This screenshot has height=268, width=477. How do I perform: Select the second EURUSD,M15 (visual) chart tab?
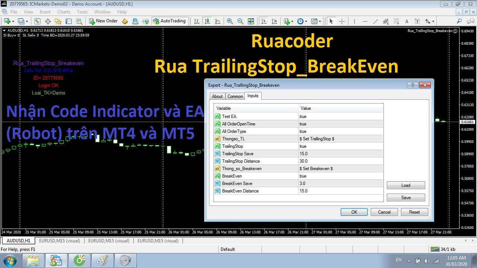coord(109,241)
